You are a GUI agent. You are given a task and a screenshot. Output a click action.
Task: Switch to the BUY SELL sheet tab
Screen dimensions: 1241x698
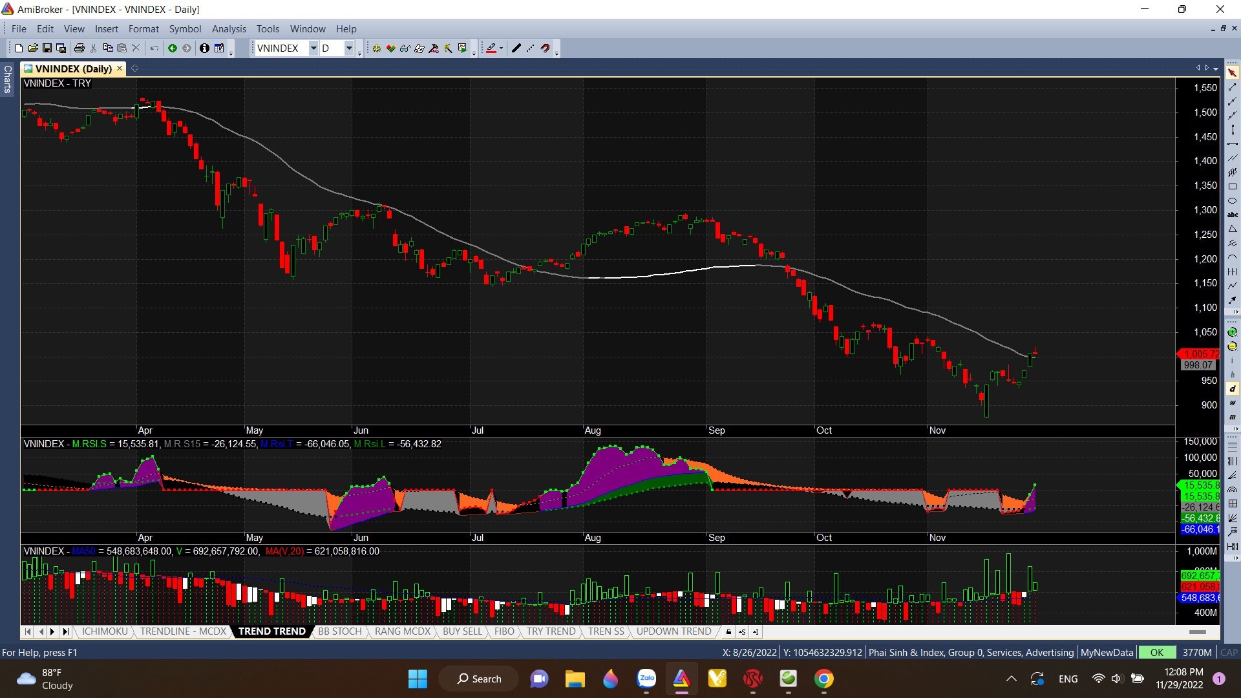(462, 631)
